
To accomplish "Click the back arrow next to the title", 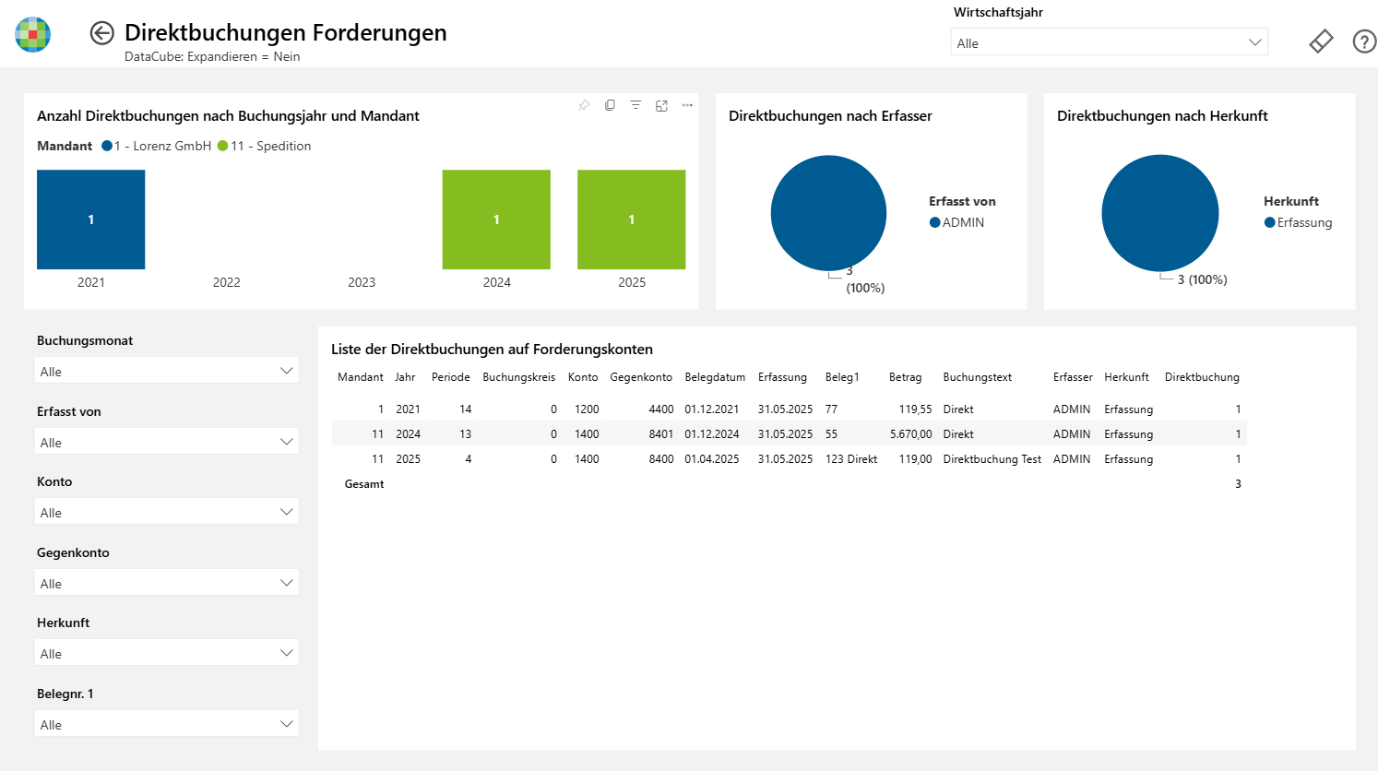I will coord(101,33).
